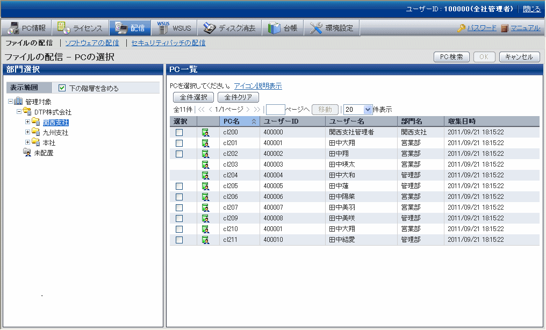Viewport: 546px width, 330px height.
Task: Open the 台帳 tab
Action: (283, 28)
